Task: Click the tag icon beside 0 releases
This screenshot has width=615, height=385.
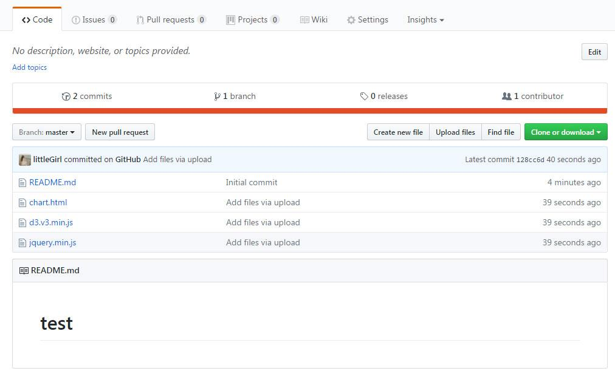Action: (x=364, y=97)
